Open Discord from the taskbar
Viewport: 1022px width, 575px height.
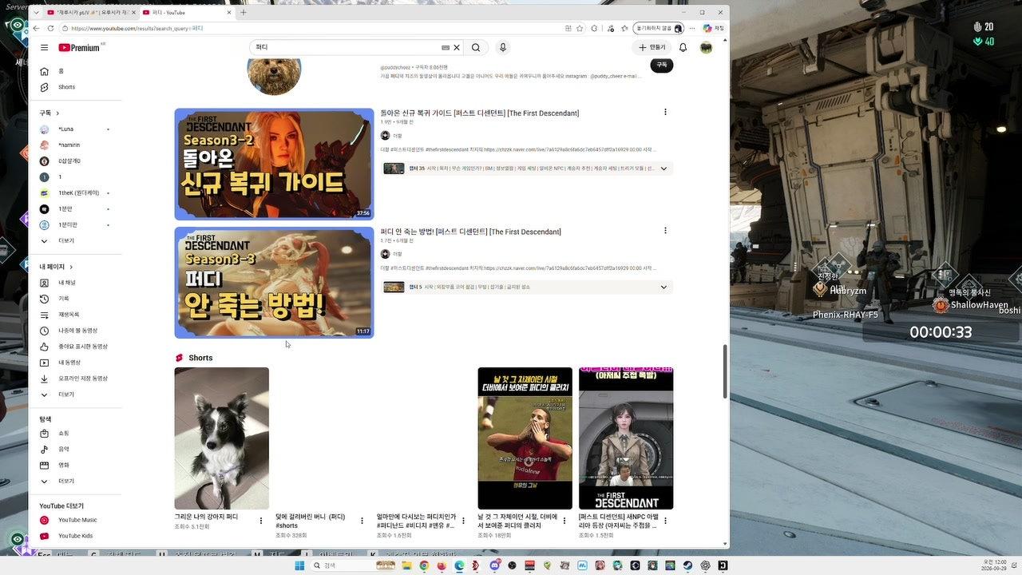pos(494,565)
